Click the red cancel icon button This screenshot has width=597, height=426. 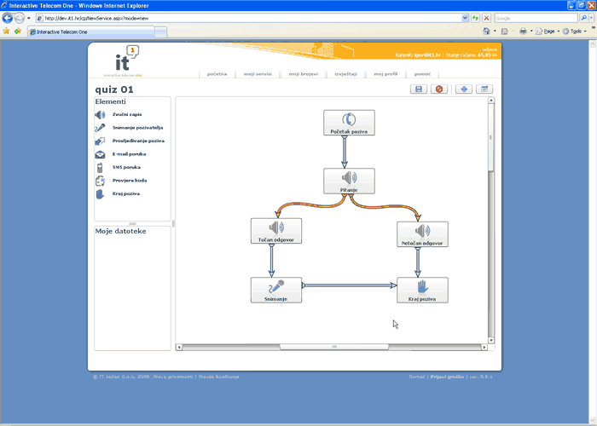[x=439, y=89]
